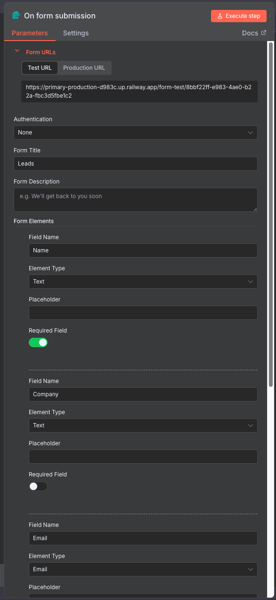Open the Authentication dropdown

click(136, 133)
